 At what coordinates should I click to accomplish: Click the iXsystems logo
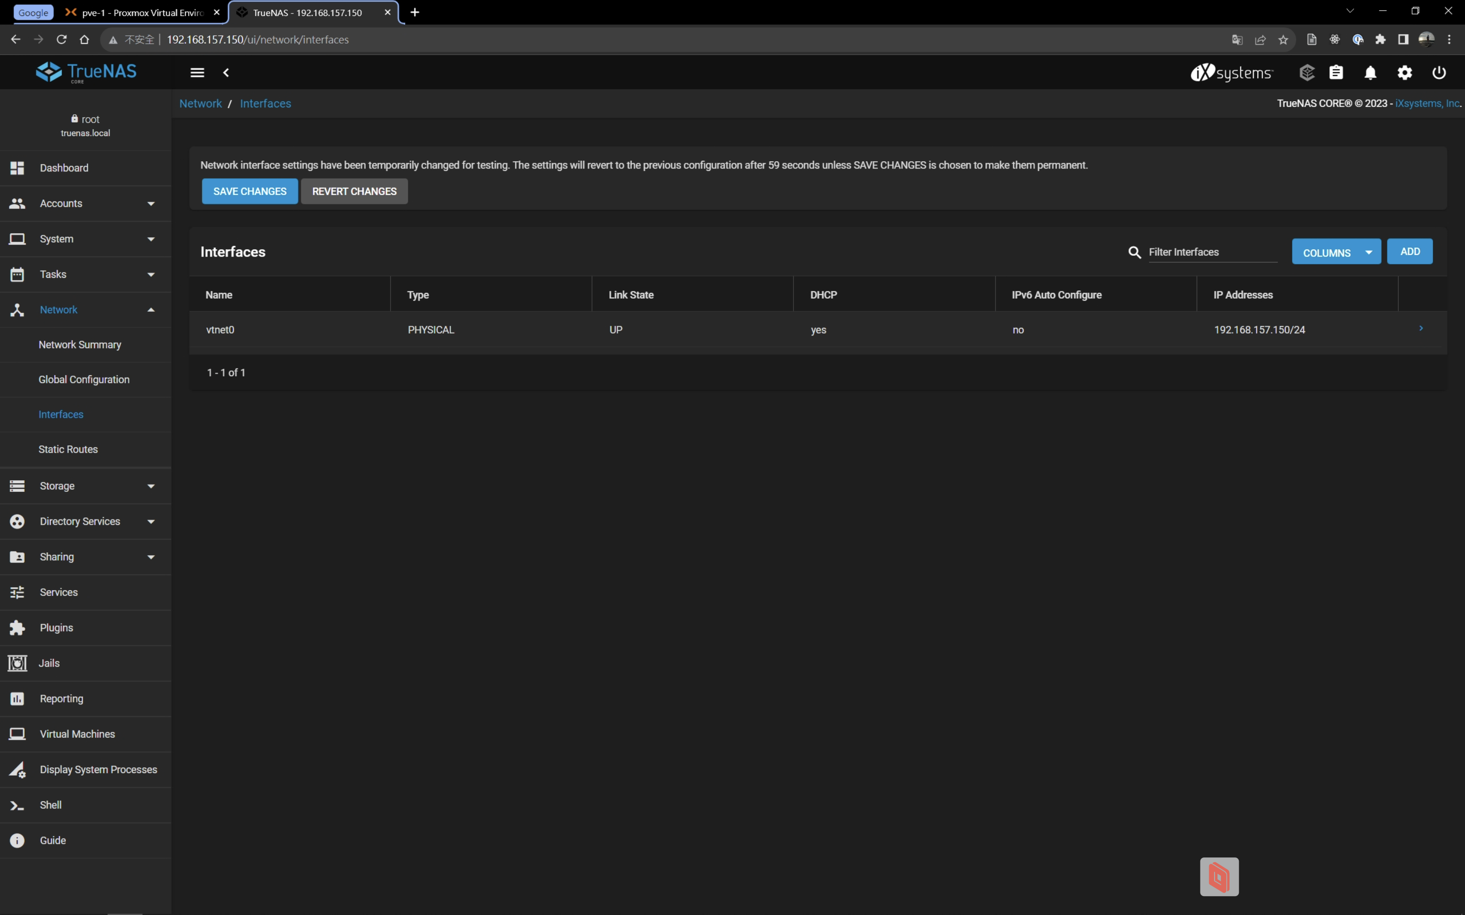coord(1232,73)
